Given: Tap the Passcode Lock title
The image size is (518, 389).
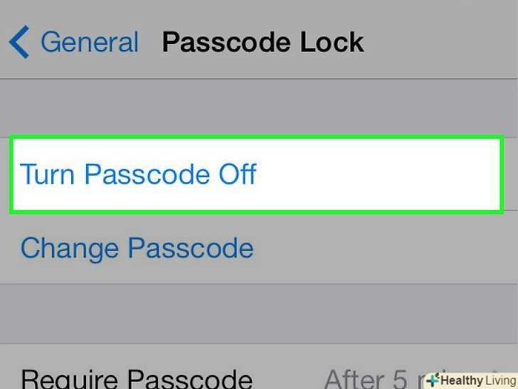Looking at the screenshot, I should coord(263,43).
